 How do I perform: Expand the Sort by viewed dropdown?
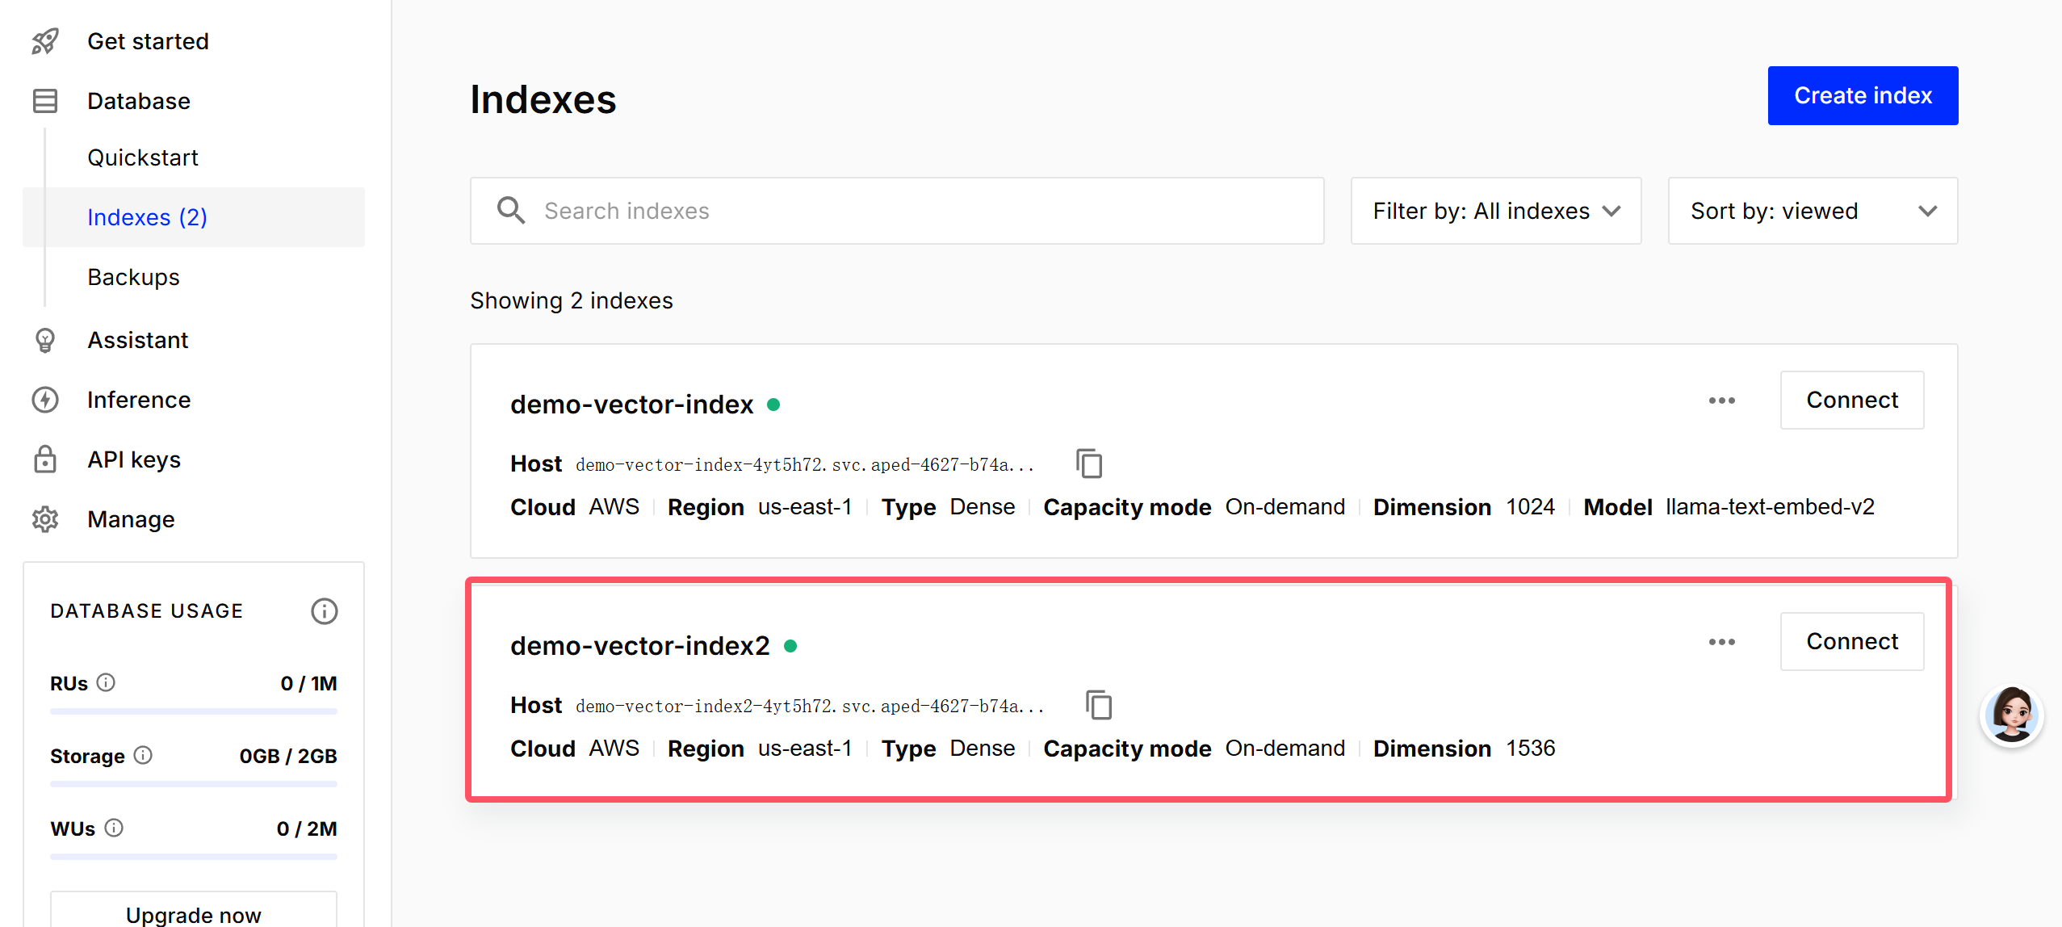pyautogui.click(x=1813, y=211)
